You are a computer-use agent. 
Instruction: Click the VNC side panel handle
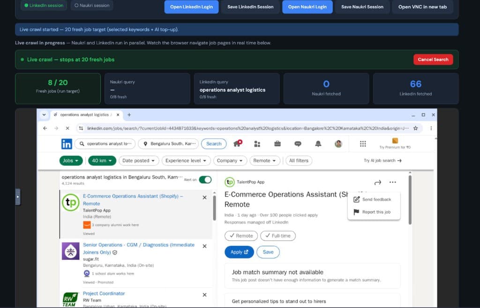[18, 197]
